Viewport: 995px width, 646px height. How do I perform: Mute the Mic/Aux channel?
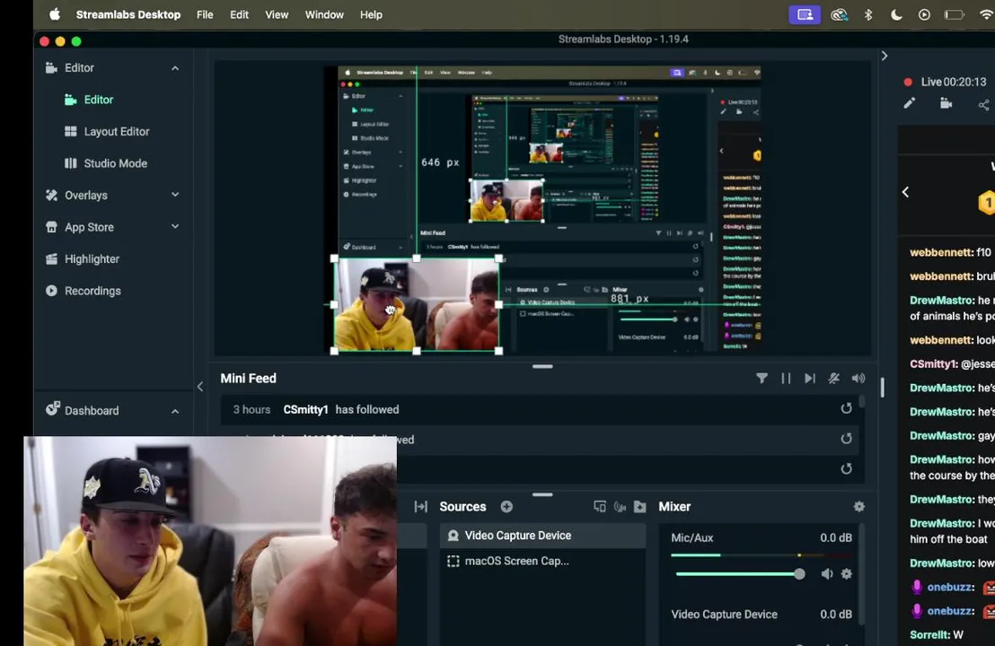click(x=827, y=573)
